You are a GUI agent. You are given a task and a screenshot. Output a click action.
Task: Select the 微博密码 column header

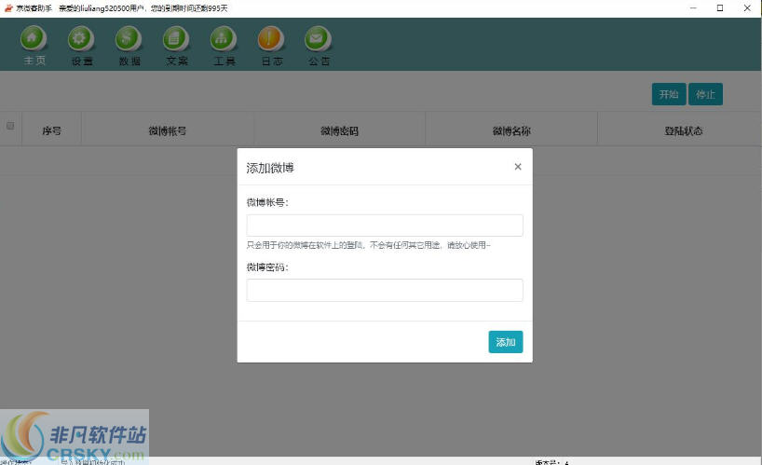[339, 130]
